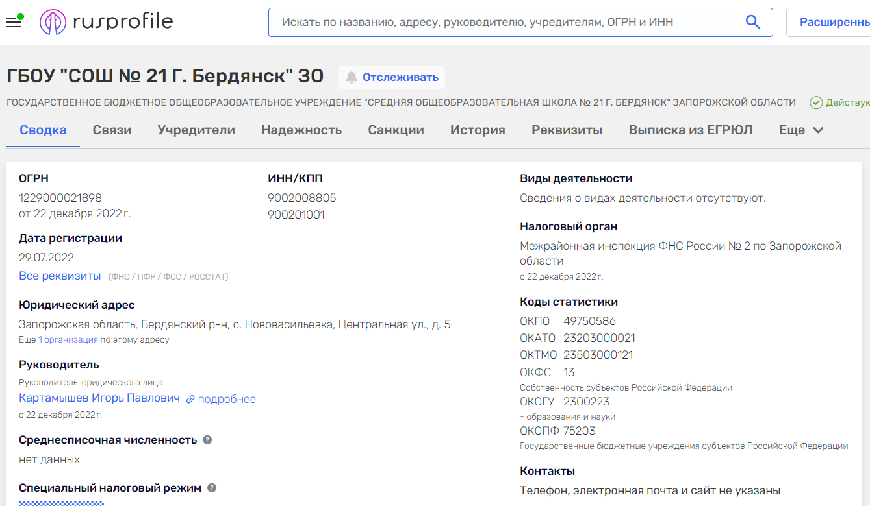
Task: Switch to the Связи tab
Action: click(x=112, y=130)
